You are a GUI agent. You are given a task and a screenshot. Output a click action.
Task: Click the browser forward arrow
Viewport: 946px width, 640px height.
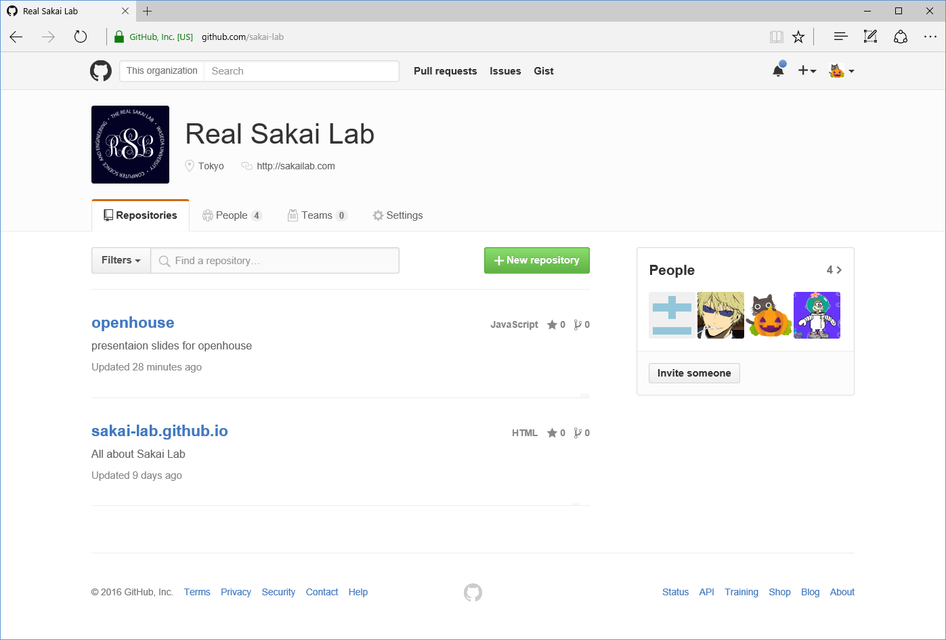point(48,37)
